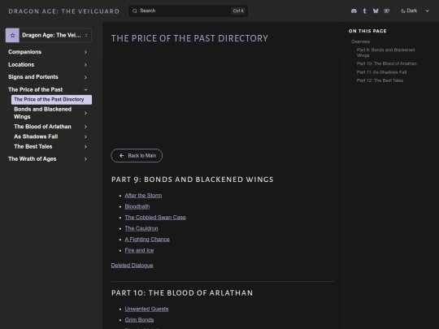Open The Price of the Past sidebar heading
Viewport: 439px width, 329px height.
point(36,89)
